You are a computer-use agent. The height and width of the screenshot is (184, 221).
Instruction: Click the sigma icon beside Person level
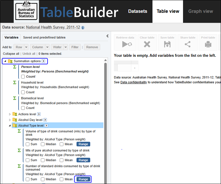tap(15, 67)
